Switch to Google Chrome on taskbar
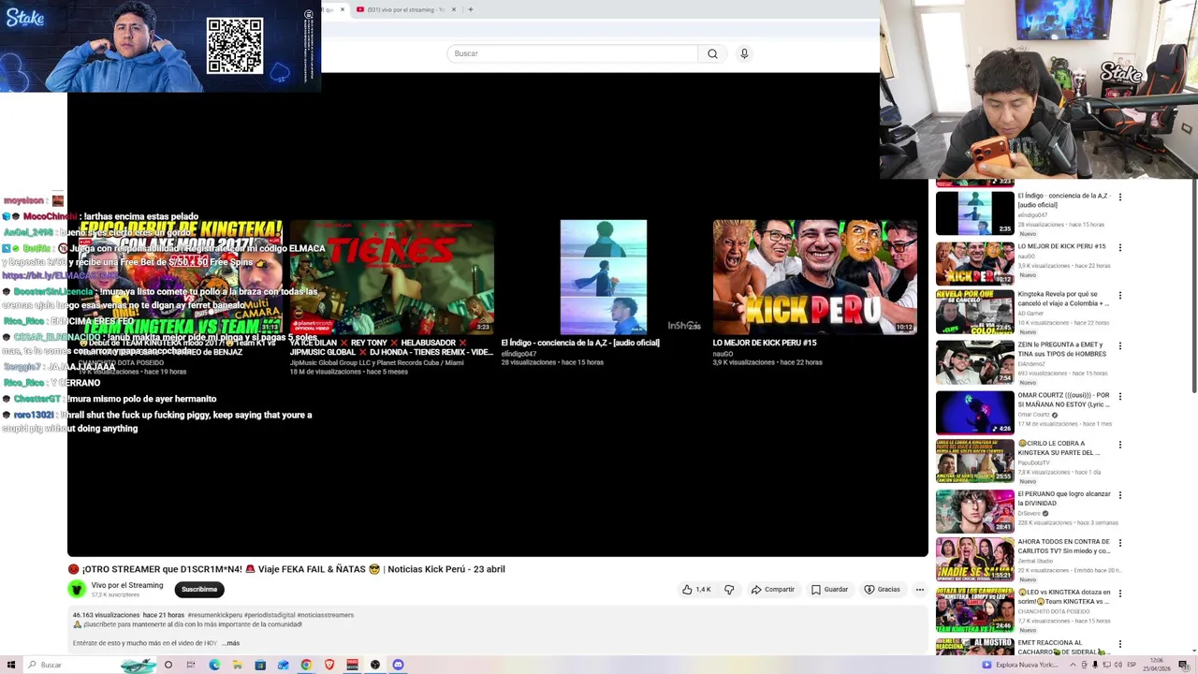Screen dimensions: 1198x674 306,665
